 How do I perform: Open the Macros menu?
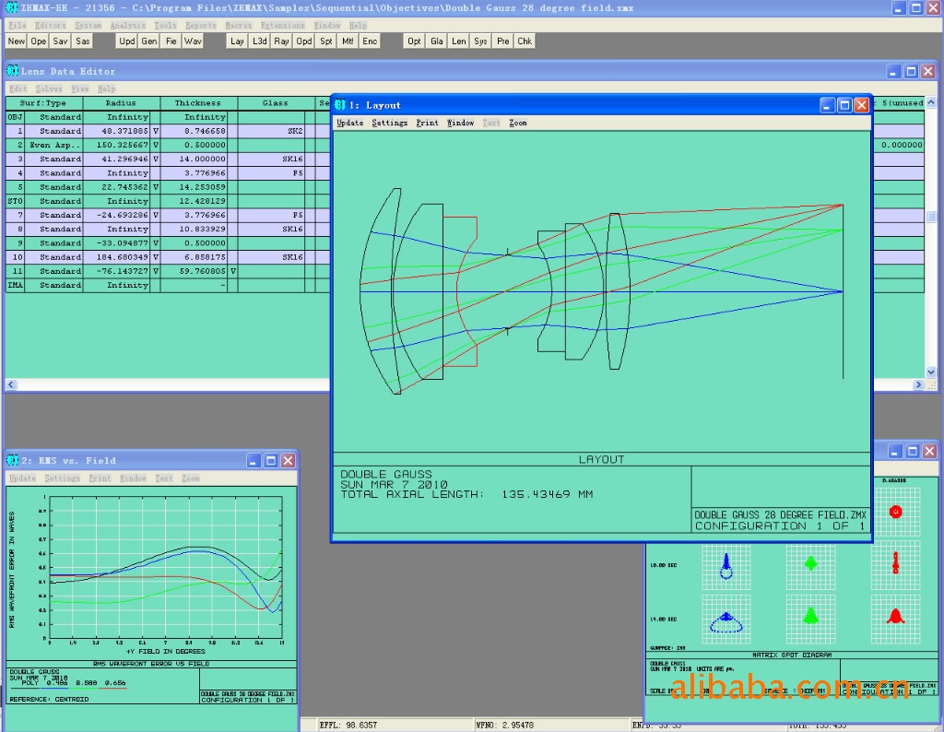(x=239, y=25)
